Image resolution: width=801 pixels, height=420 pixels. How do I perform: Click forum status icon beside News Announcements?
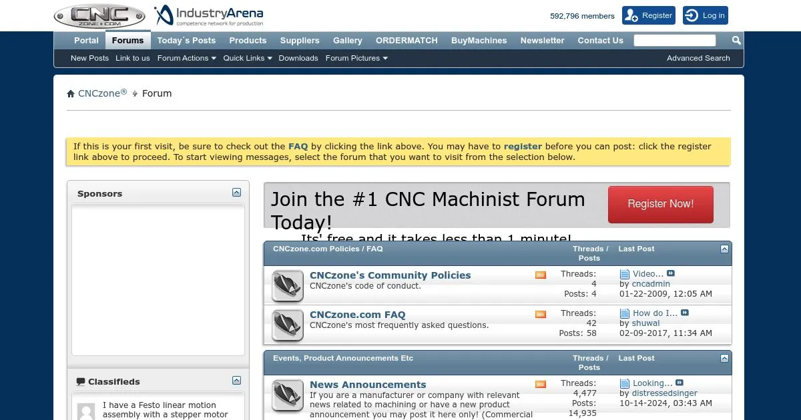pyautogui.click(x=288, y=395)
